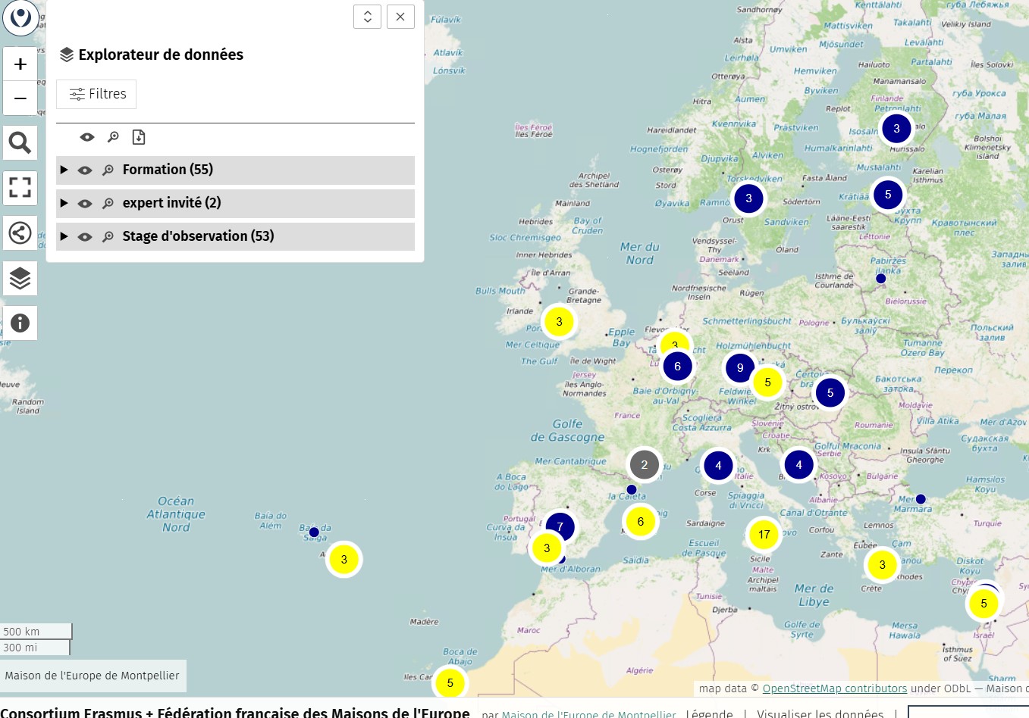Screen dimensions: 1029x718
Task: Expand the Formation (55) layer list
Action: point(64,170)
